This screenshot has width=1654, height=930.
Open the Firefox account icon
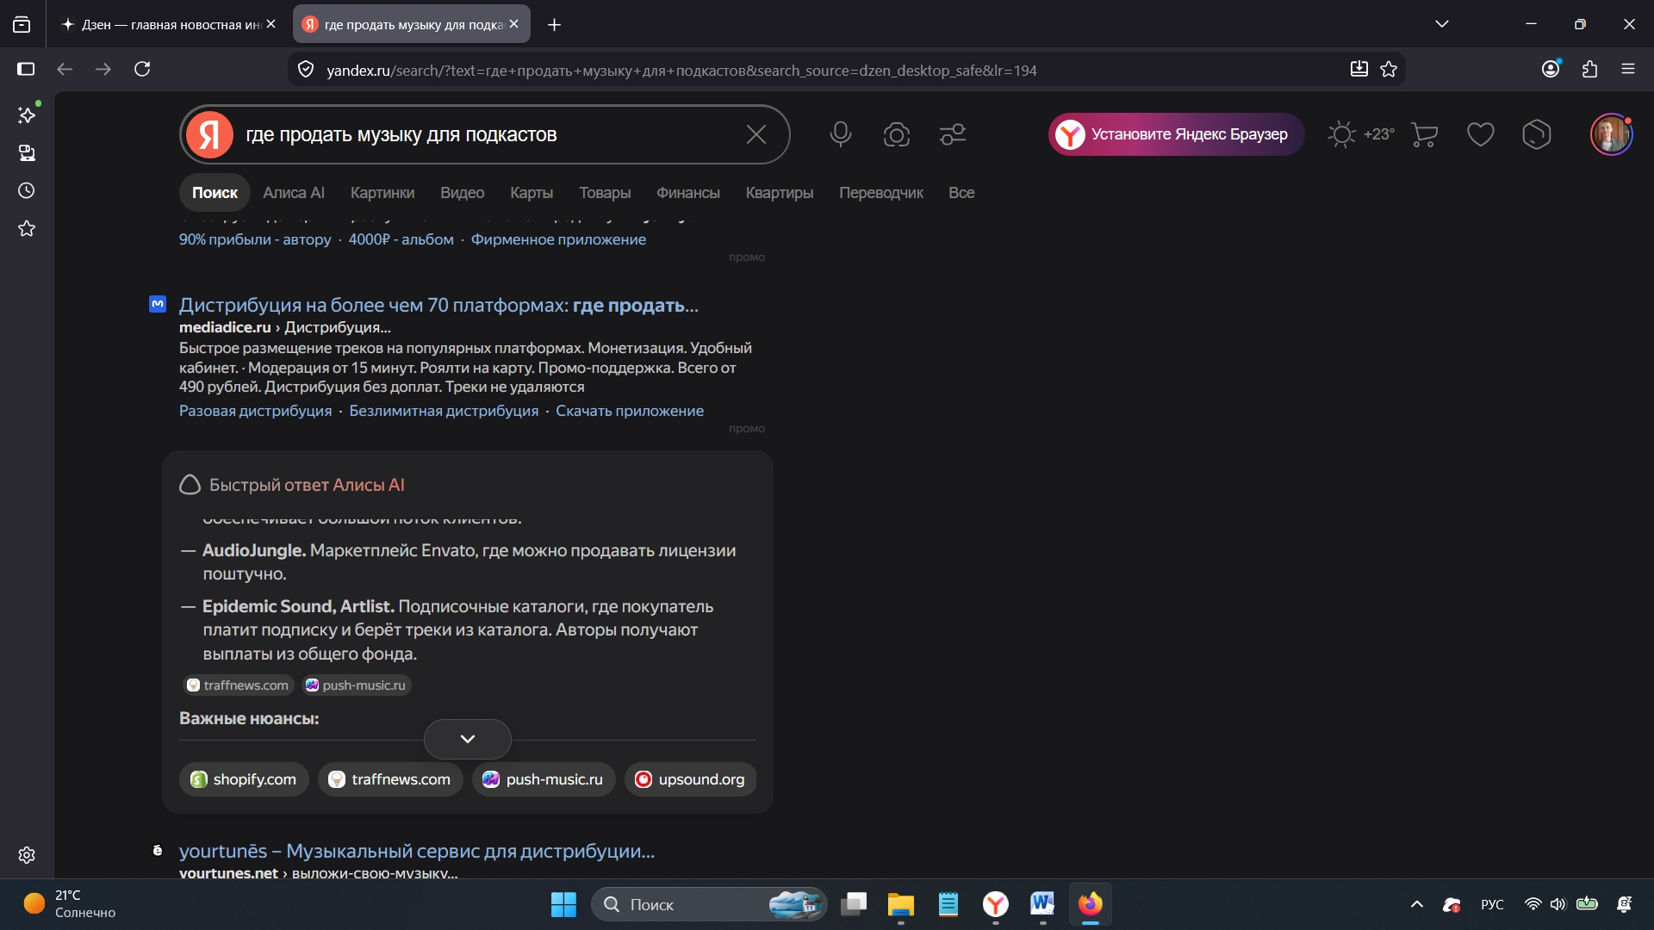click(x=1551, y=69)
